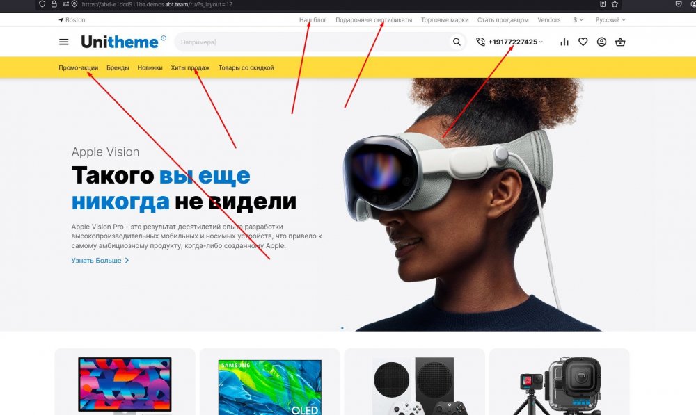Click the Подарочные сертификаты menu entry
Viewport: 696px width, 415px height.
(373, 20)
